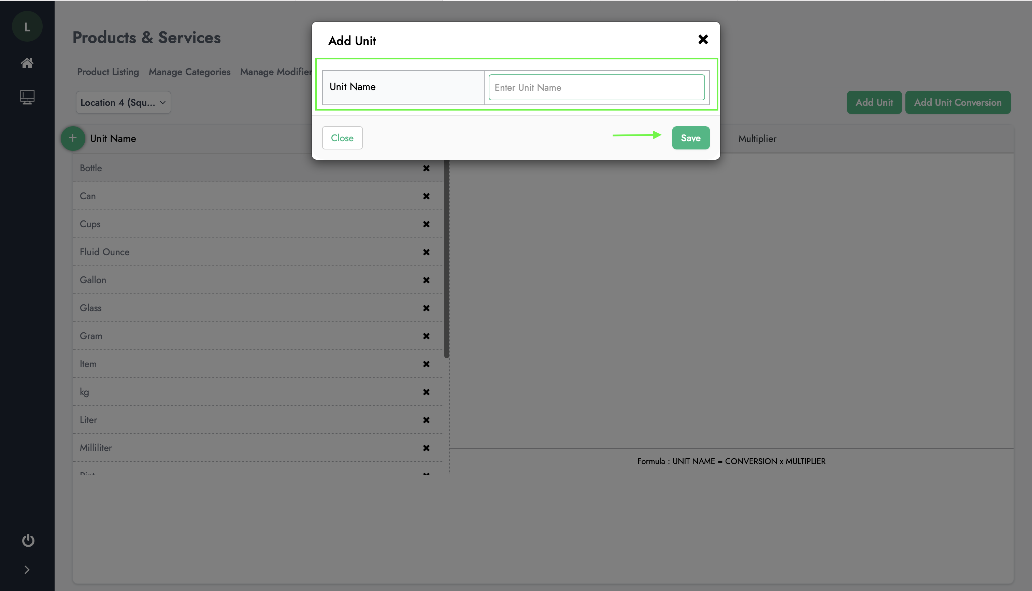Image resolution: width=1032 pixels, height=591 pixels.
Task: Select the Gram row in unit list
Action: click(244, 336)
